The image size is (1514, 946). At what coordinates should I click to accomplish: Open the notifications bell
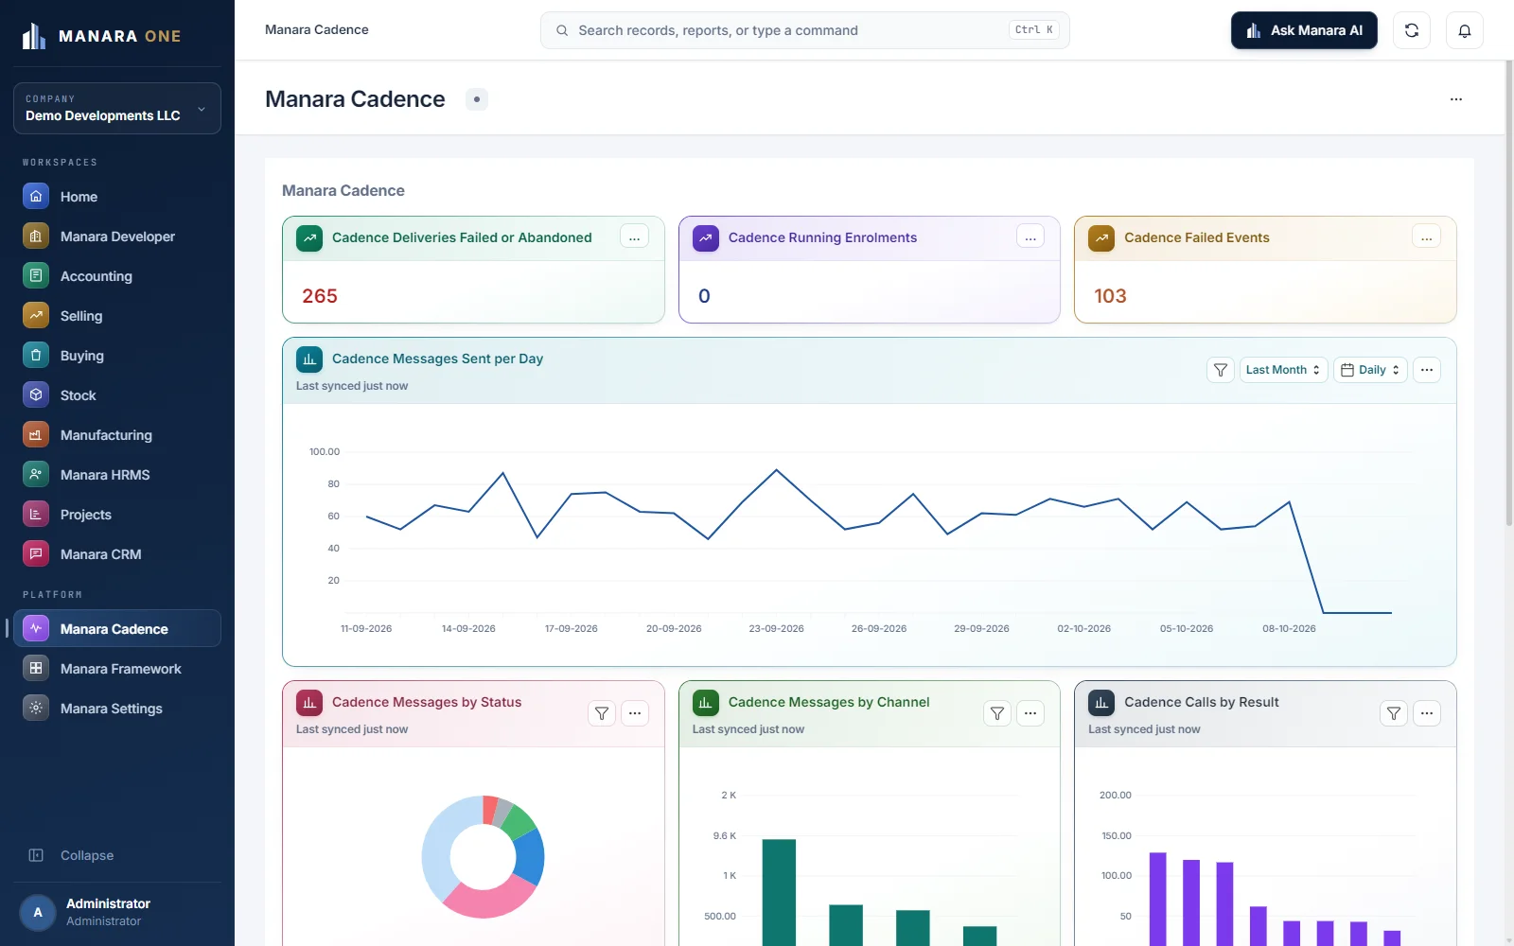click(1465, 30)
